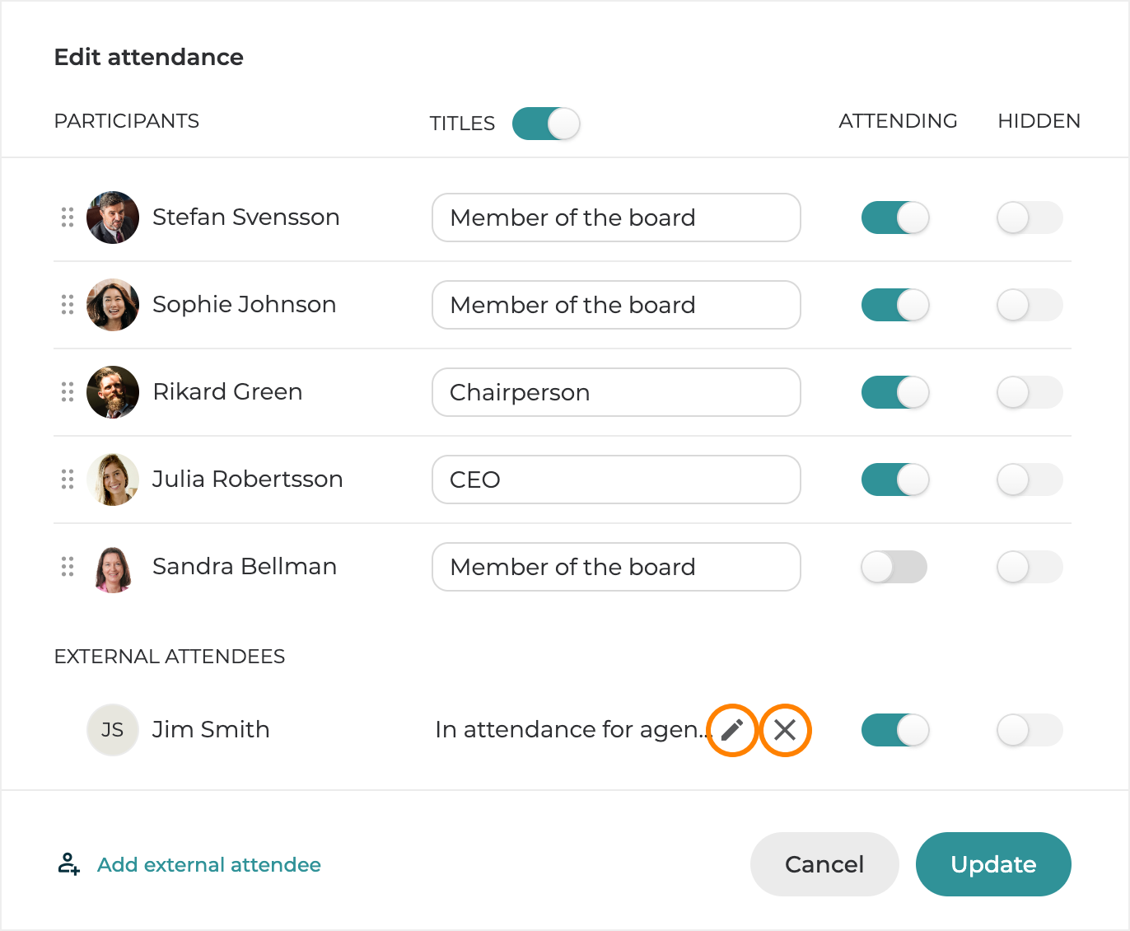Click the drag handle next to Rikard Green
This screenshot has width=1130, height=931.
coord(68,392)
